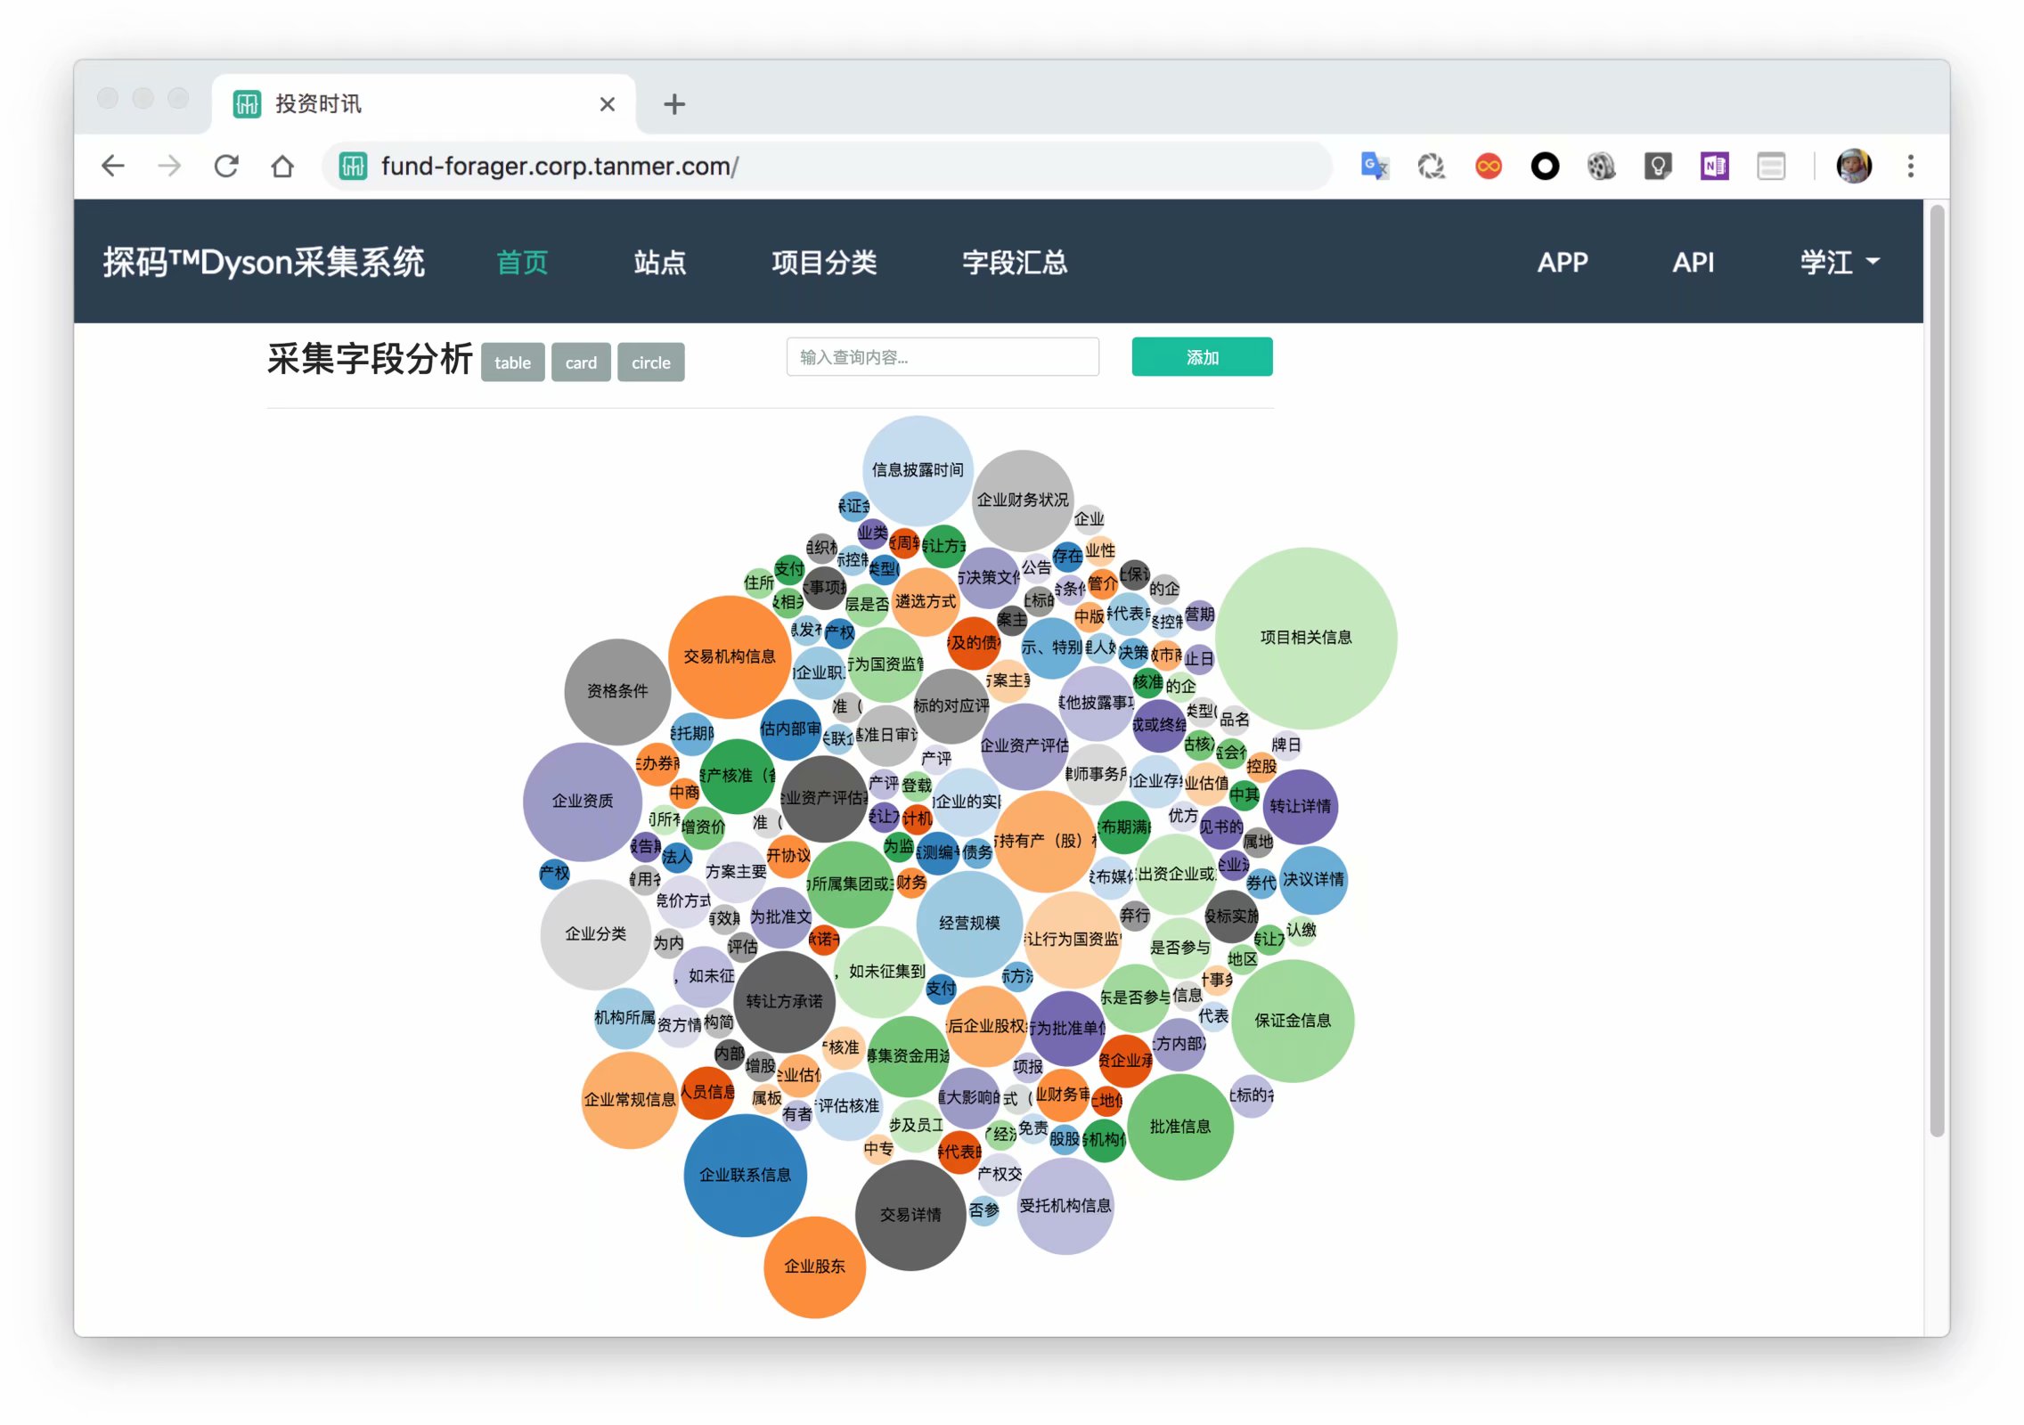Click the green 添加 button
The image size is (2024, 1425).
click(x=1202, y=357)
